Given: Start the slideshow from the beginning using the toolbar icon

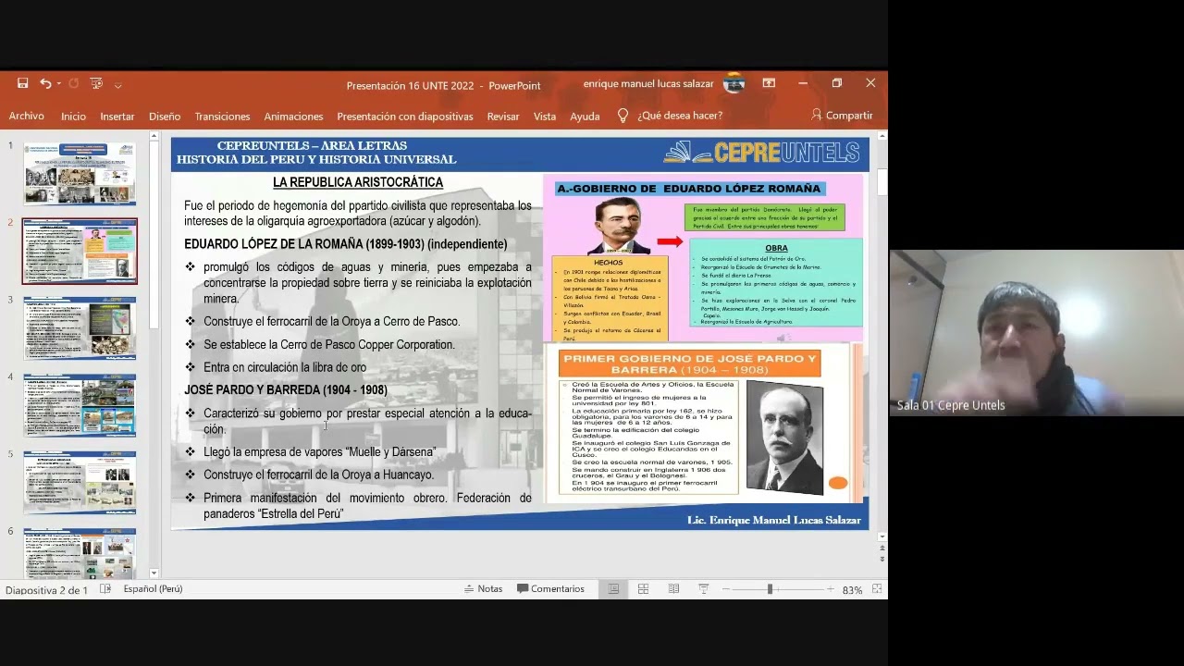Looking at the screenshot, I should tap(96, 83).
